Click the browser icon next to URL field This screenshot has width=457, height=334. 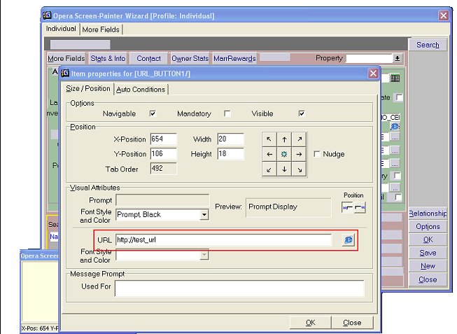348,240
